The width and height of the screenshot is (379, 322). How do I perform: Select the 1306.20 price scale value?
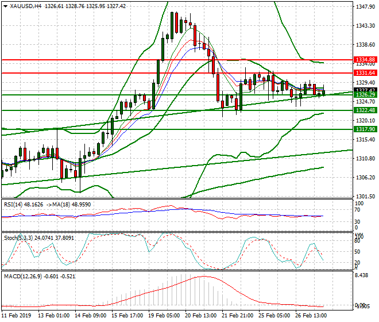coord(365,178)
